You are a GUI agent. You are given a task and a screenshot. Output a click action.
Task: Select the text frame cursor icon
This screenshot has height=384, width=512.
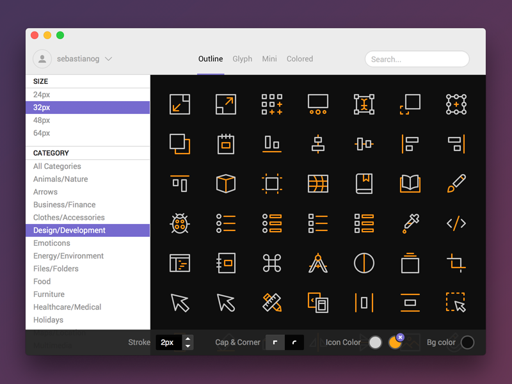pyautogui.click(x=364, y=104)
